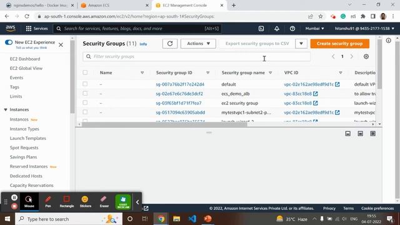Image resolution: width=400 pixels, height=225 pixels.
Task: Open the notifications bell
Action: 277,29
